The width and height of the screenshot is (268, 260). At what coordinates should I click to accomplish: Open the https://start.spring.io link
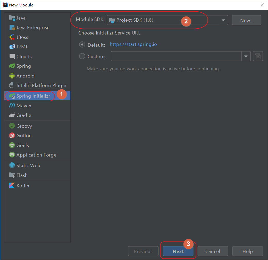133,44
